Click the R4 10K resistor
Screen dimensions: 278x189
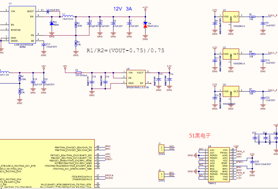coord(76,43)
